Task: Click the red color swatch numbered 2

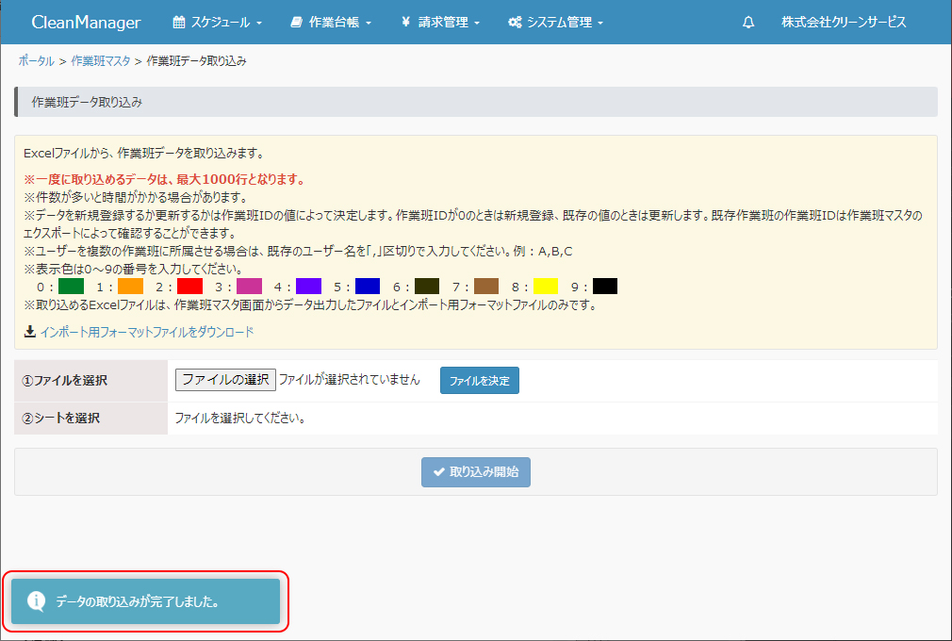Action: pyautogui.click(x=189, y=287)
